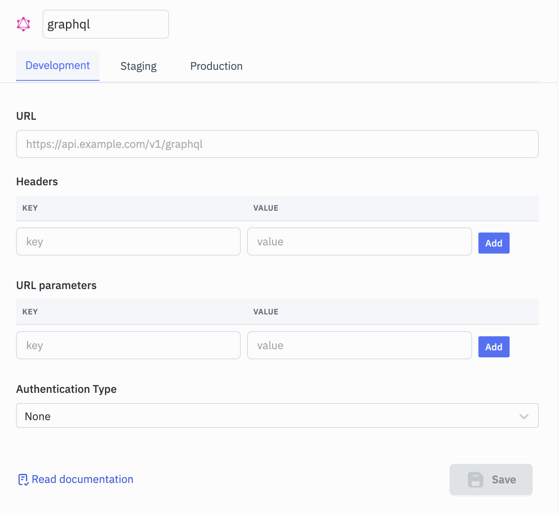Viewport: 558px width, 513px height.
Task: Click the Save button
Action: pos(491,479)
